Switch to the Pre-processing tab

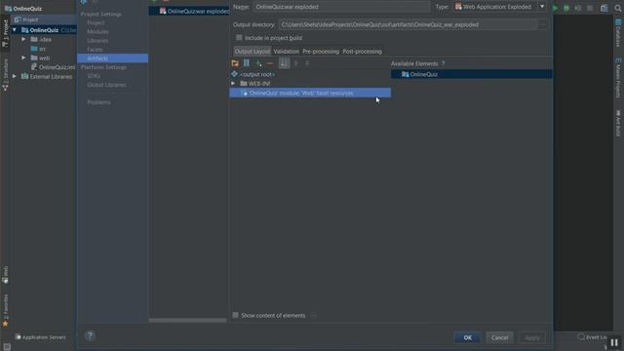321,52
